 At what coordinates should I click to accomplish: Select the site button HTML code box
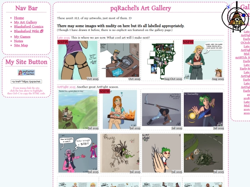26,82
